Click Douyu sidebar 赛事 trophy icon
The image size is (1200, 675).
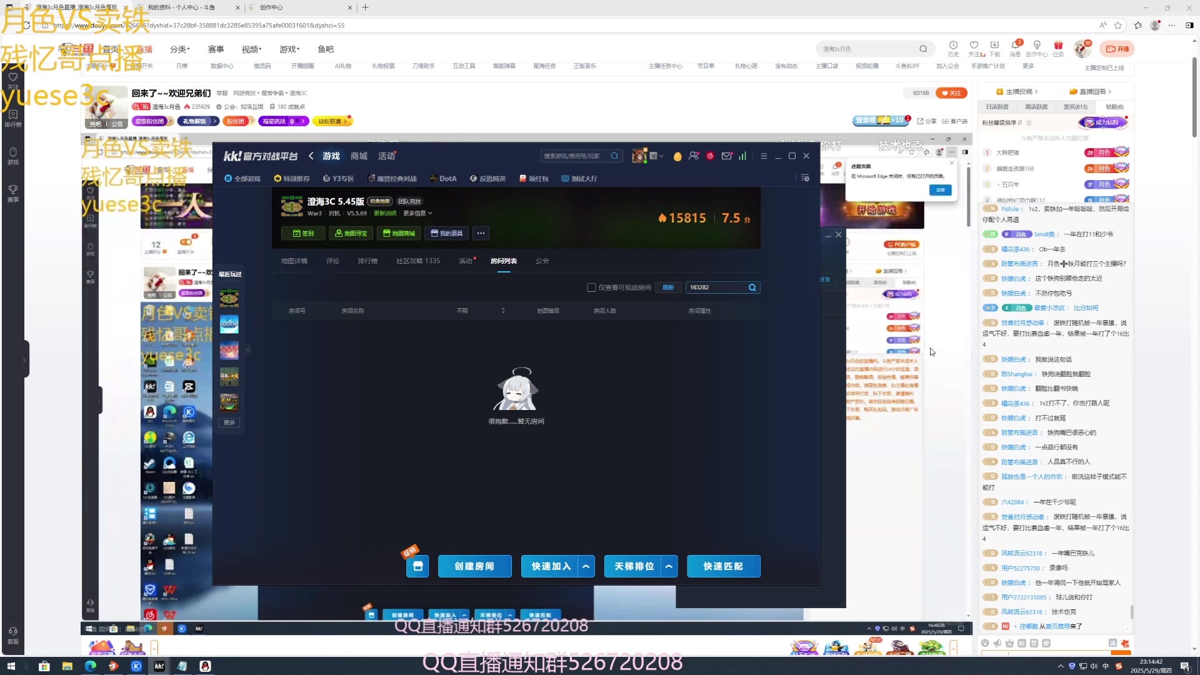click(13, 193)
